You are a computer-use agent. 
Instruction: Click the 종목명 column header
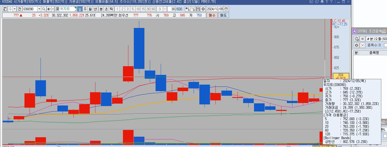pyautogui.click(x=374, y=53)
